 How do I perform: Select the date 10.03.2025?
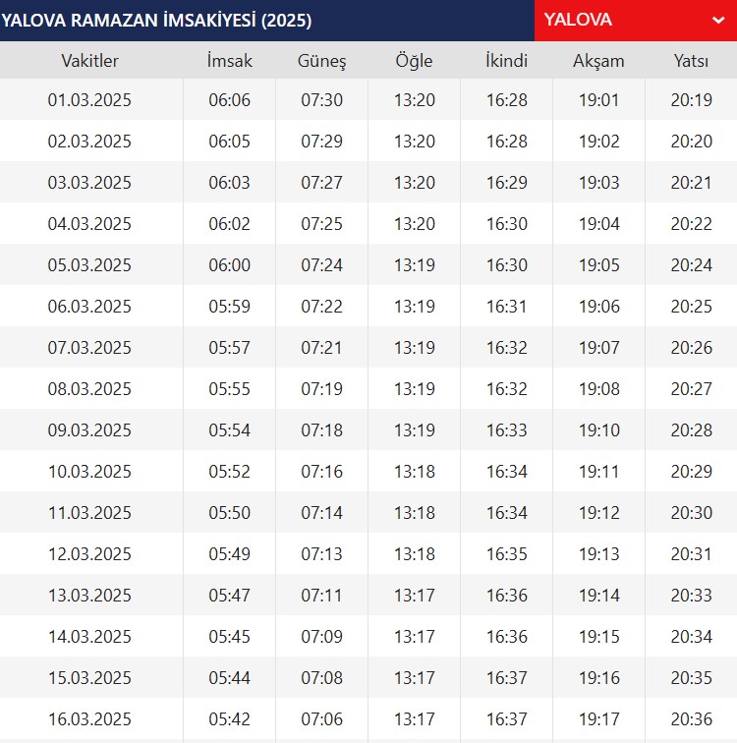(89, 472)
